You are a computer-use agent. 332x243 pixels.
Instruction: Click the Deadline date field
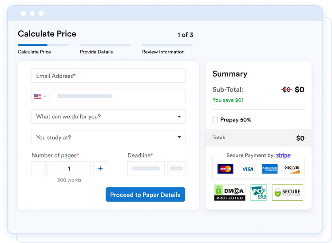(x=146, y=168)
